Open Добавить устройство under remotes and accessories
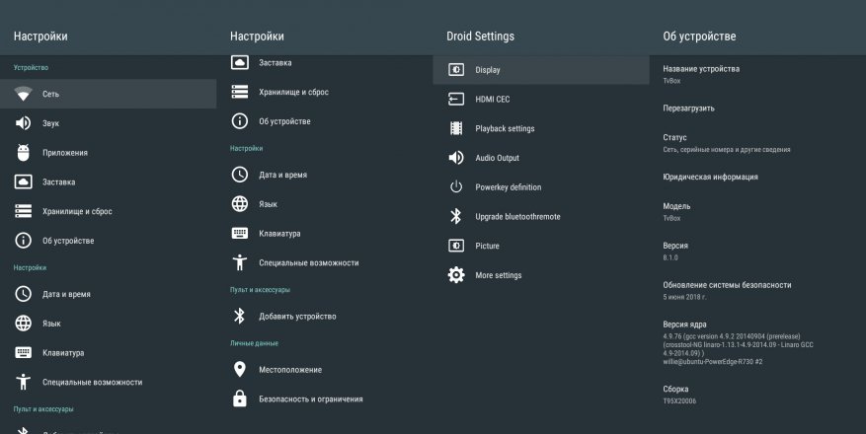Screen dimensions: 866x434 297,316
